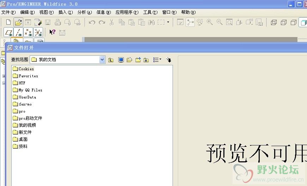Image resolution: width=307 pixels, height=186 pixels.
Task: Click the Copy icon
Action: [x=122, y=22]
